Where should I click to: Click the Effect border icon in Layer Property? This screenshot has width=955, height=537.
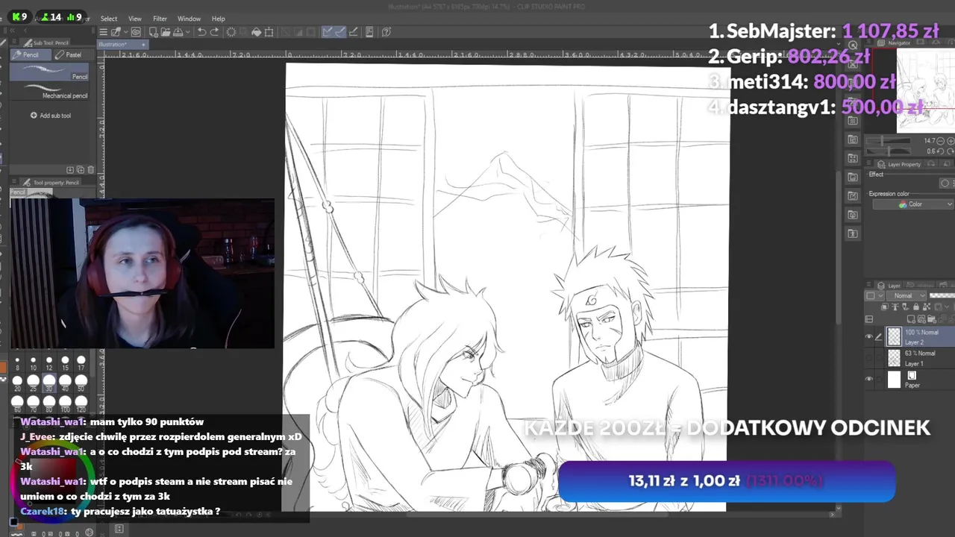(x=945, y=183)
